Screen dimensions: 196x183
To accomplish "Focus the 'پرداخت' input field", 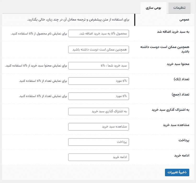I will (x=99, y=142).
